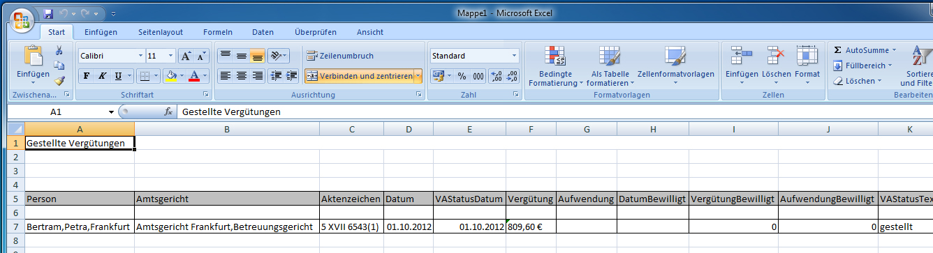Open the underline style dropdown arrow
The height and width of the screenshot is (253, 933).
(x=129, y=76)
